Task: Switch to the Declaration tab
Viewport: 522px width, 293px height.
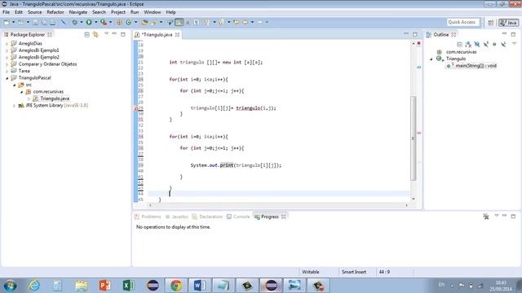Action: pos(207,216)
